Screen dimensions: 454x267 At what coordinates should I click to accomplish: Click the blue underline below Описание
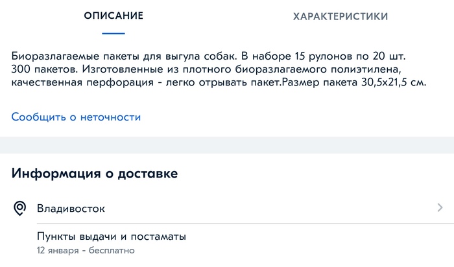click(x=113, y=33)
